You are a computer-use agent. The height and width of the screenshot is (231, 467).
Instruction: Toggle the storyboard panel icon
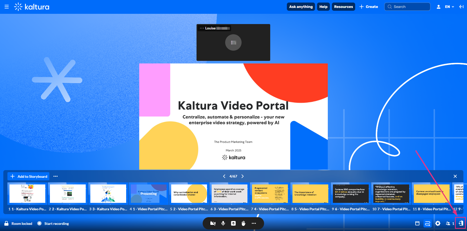tap(428, 223)
